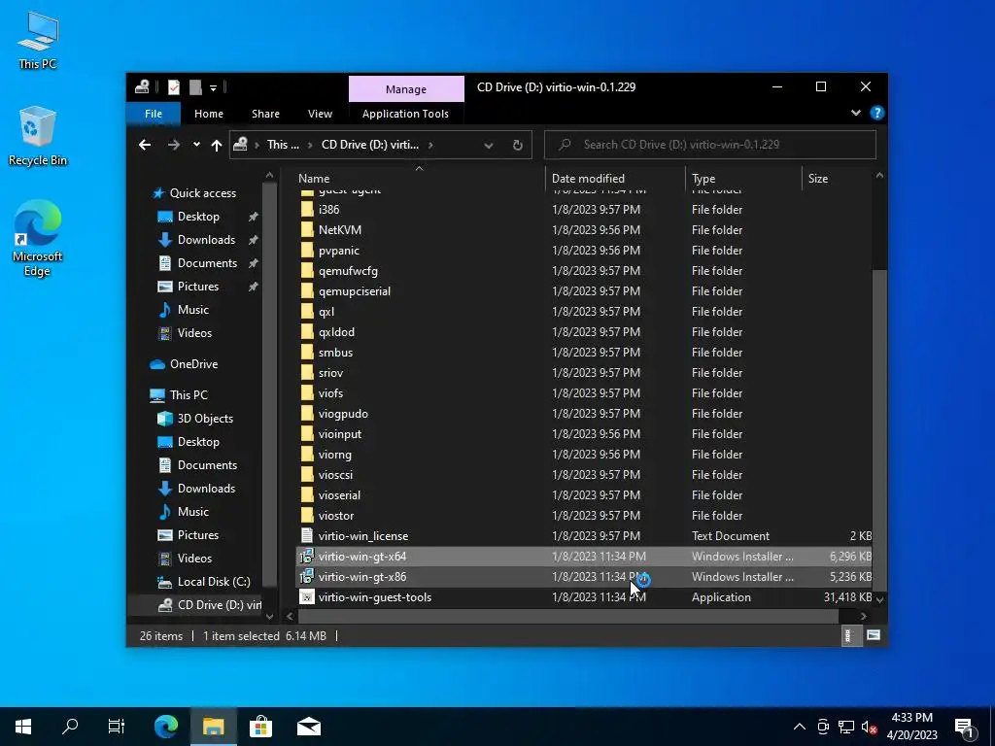Click in the Search CD Drive box
The image size is (995, 746).
(x=710, y=145)
